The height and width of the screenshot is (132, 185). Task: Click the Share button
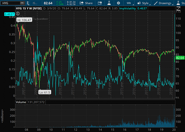pos(86,3)
